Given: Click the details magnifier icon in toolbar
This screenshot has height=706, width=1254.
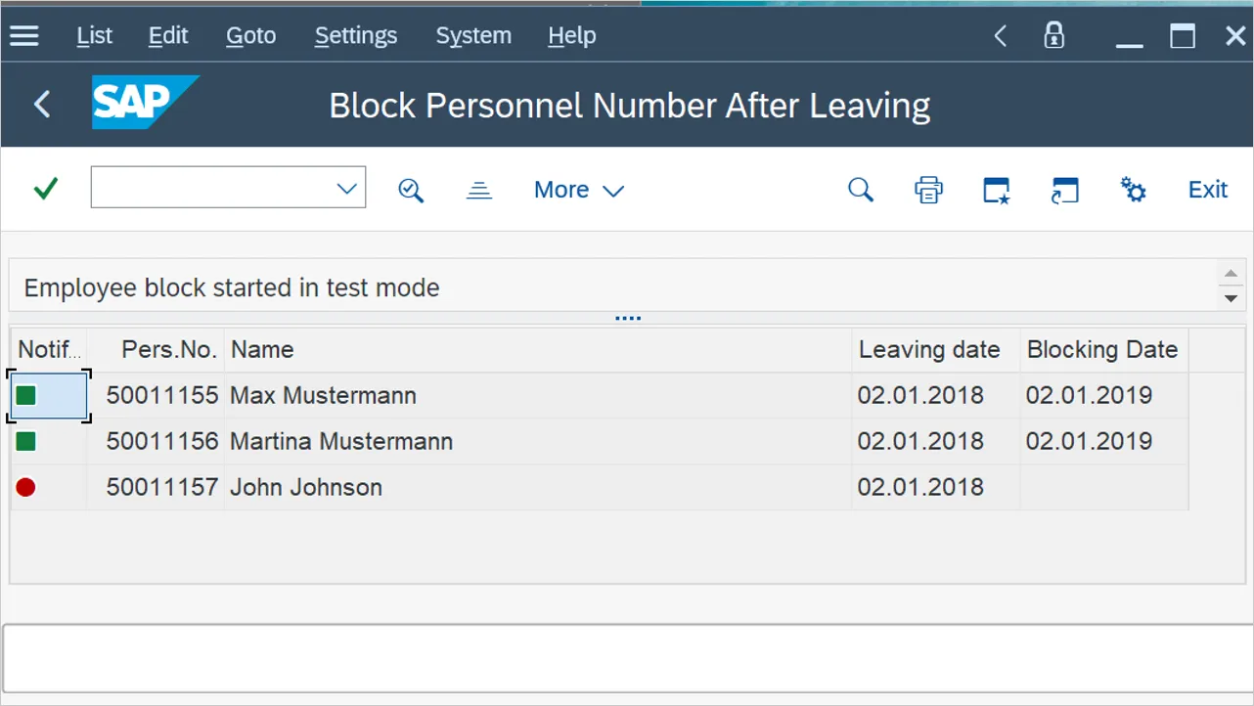Looking at the screenshot, I should (411, 190).
